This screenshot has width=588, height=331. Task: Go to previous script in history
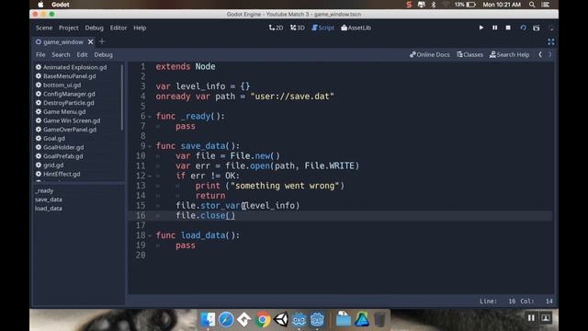(x=540, y=55)
